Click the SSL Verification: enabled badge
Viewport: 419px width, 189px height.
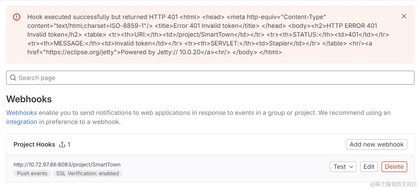87,173
